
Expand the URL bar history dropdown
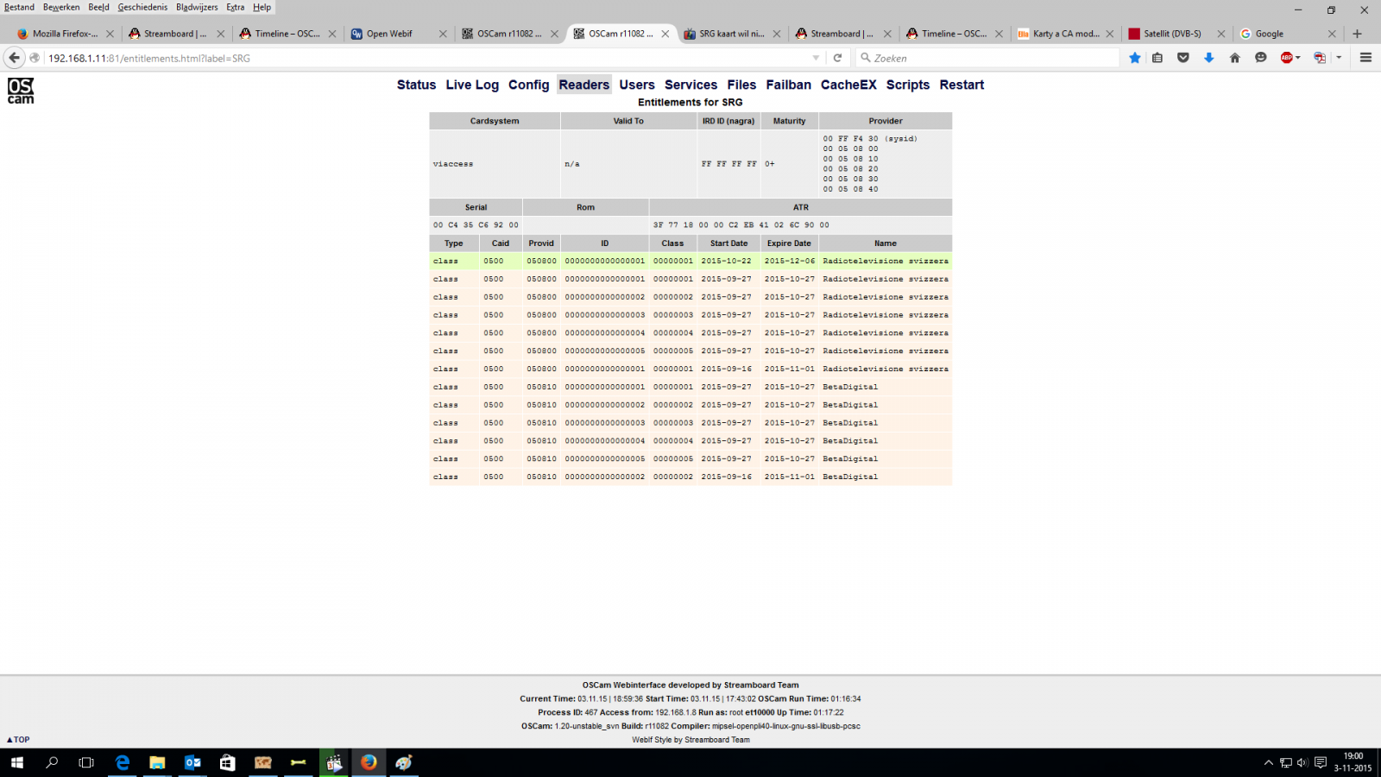(x=816, y=58)
